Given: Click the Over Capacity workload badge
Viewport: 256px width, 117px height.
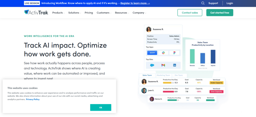Looking at the screenshot, I should click(216, 92).
